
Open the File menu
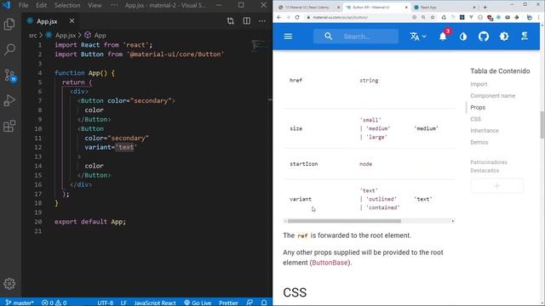pyautogui.click(x=24, y=5)
